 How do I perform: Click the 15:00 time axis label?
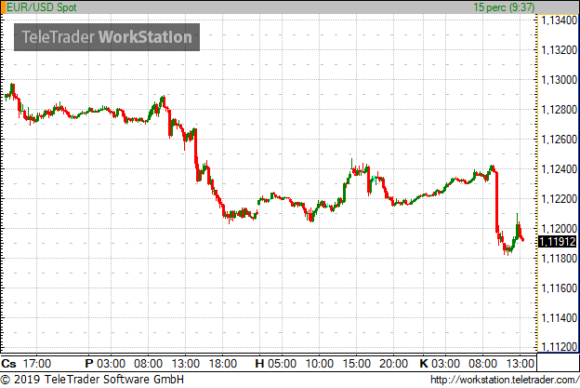point(357,364)
